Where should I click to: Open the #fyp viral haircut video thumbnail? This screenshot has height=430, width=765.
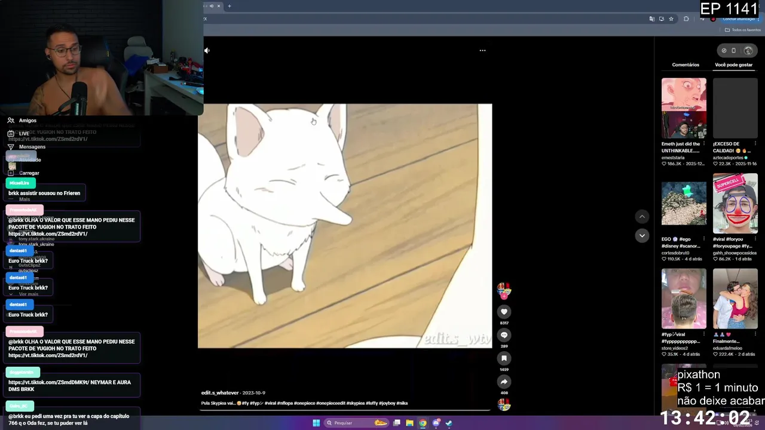point(684,298)
